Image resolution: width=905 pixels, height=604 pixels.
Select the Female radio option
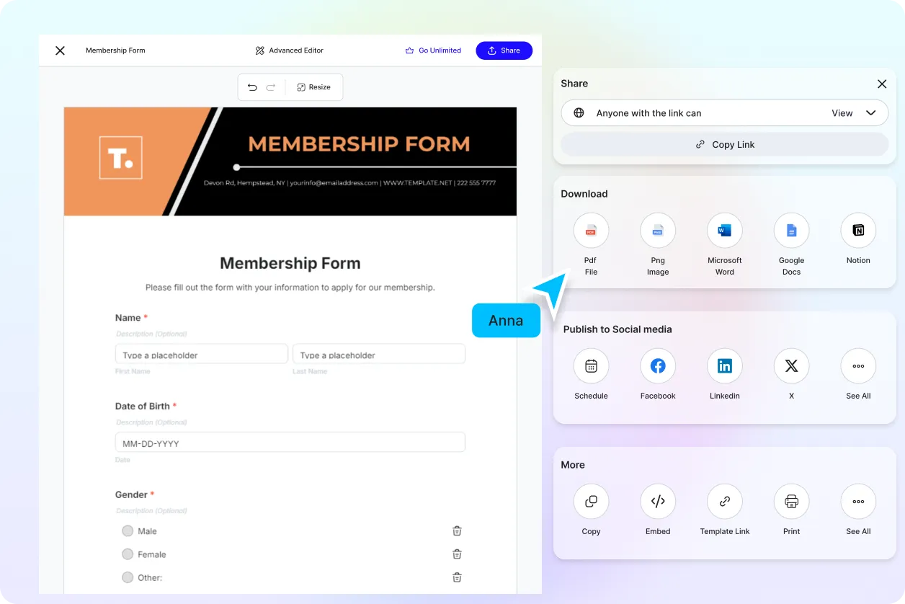click(128, 554)
